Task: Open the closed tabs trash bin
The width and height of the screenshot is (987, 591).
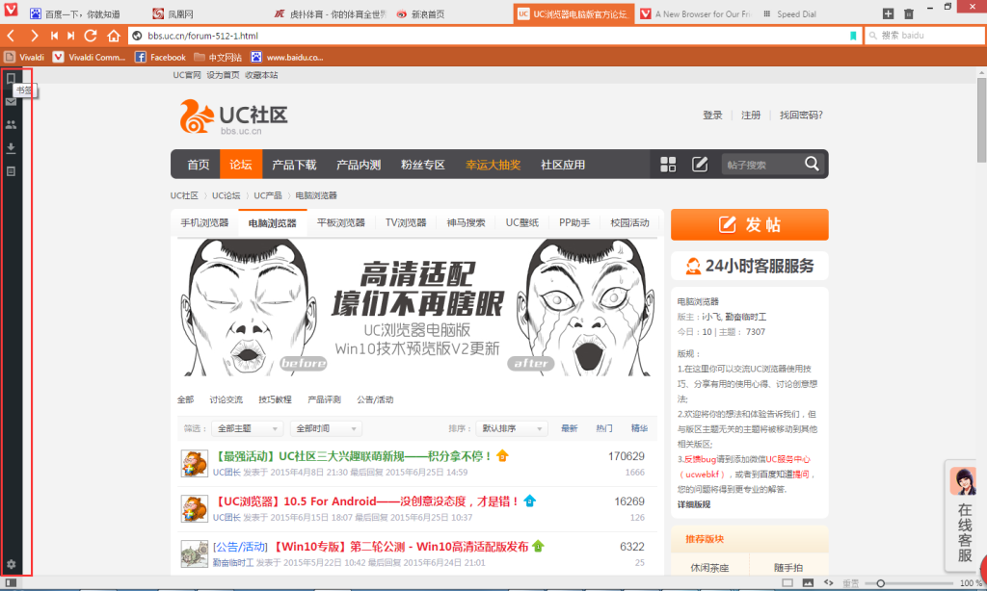Action: pos(909,14)
